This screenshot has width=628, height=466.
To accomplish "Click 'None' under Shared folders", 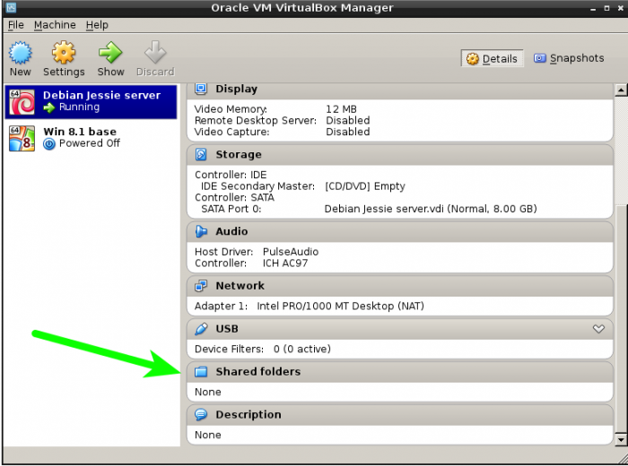I will [208, 392].
